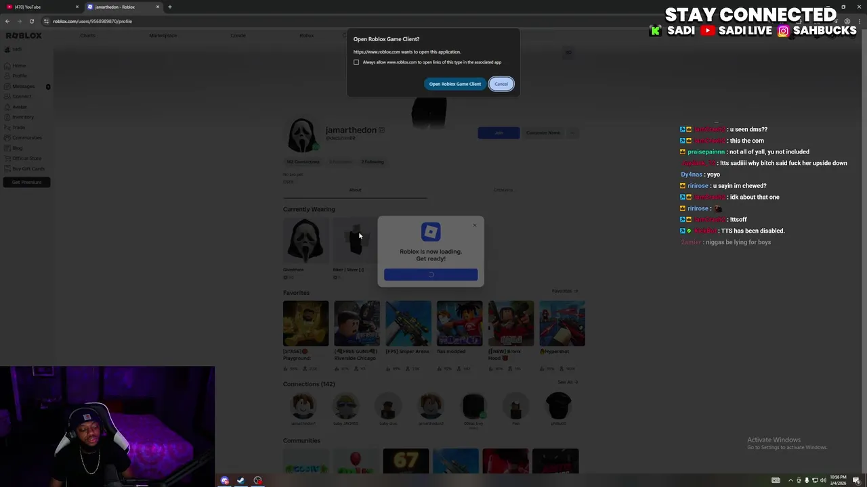Click the Steam icon in the taskbar
This screenshot has width=867, height=487.
pos(240,480)
